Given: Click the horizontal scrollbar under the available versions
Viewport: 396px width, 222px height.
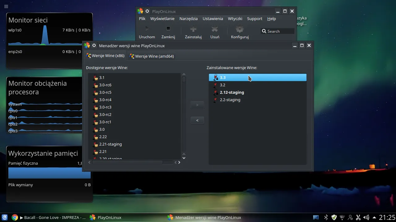Looking at the screenshot, I should coord(127,162).
